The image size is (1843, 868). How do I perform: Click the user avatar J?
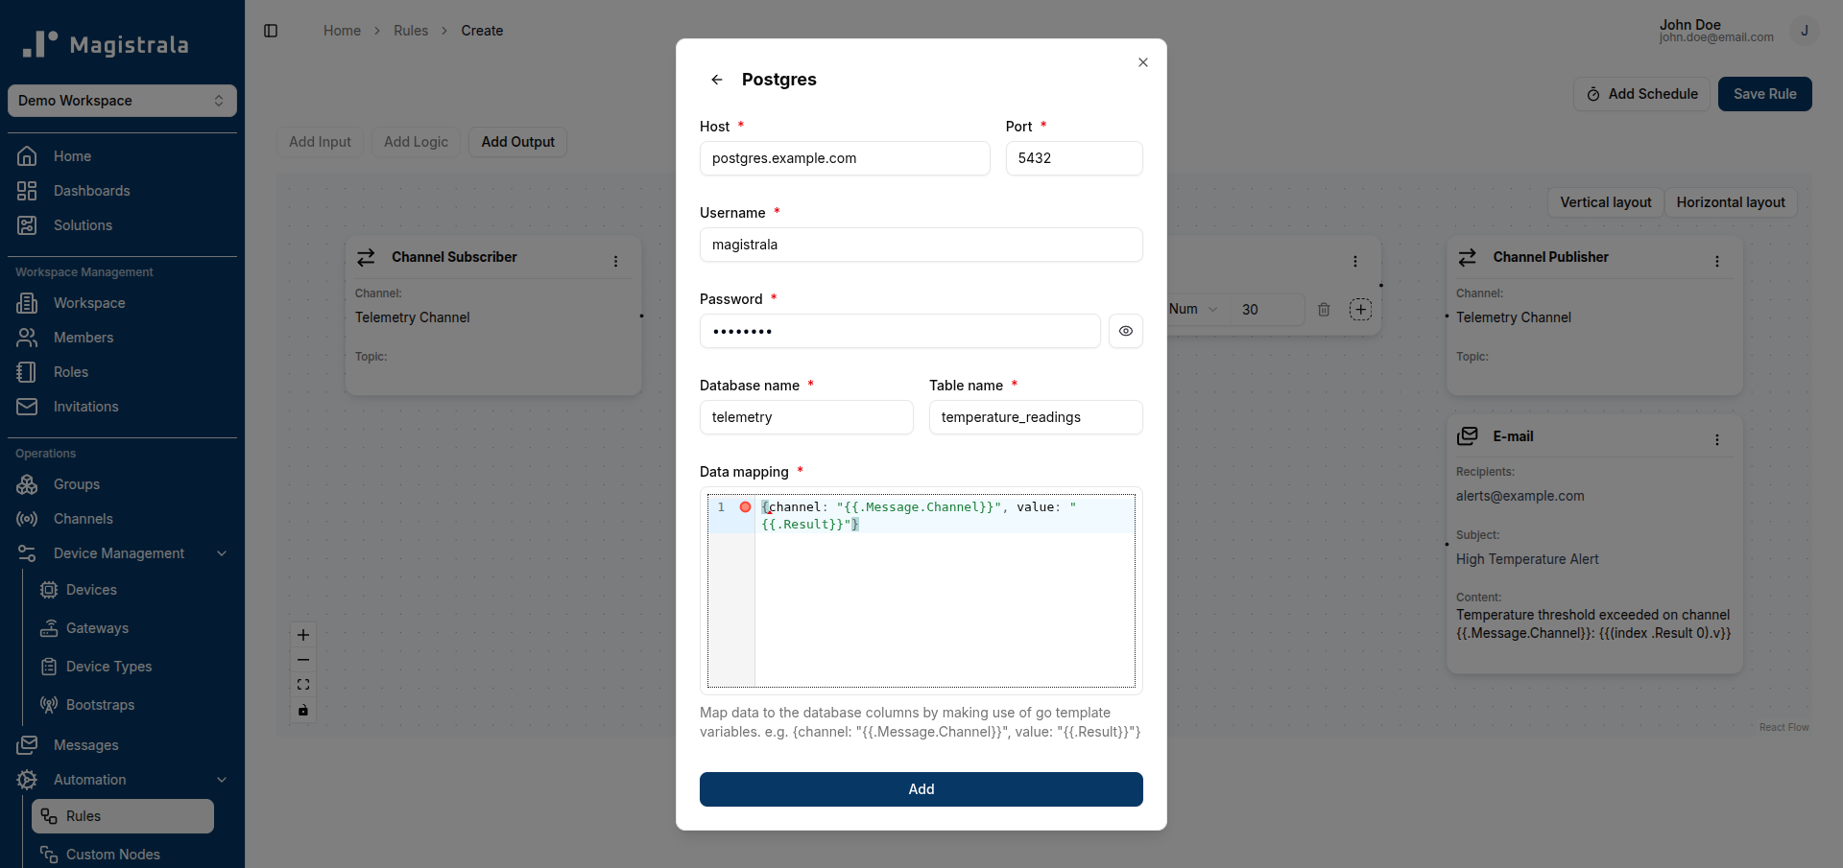(1805, 31)
